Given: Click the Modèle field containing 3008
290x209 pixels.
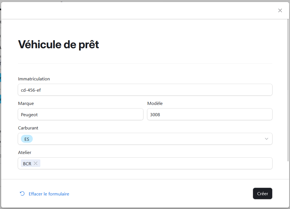Looking at the screenshot, I should pos(210,114).
